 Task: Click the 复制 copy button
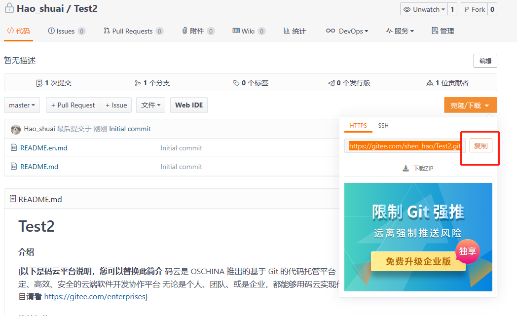point(480,145)
